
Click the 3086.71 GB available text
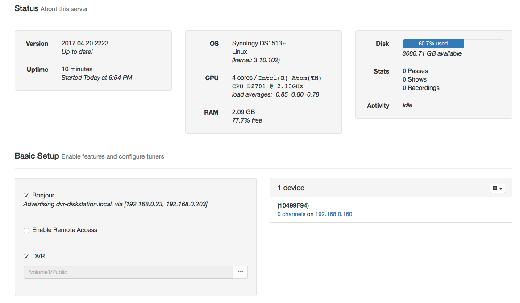coord(432,54)
